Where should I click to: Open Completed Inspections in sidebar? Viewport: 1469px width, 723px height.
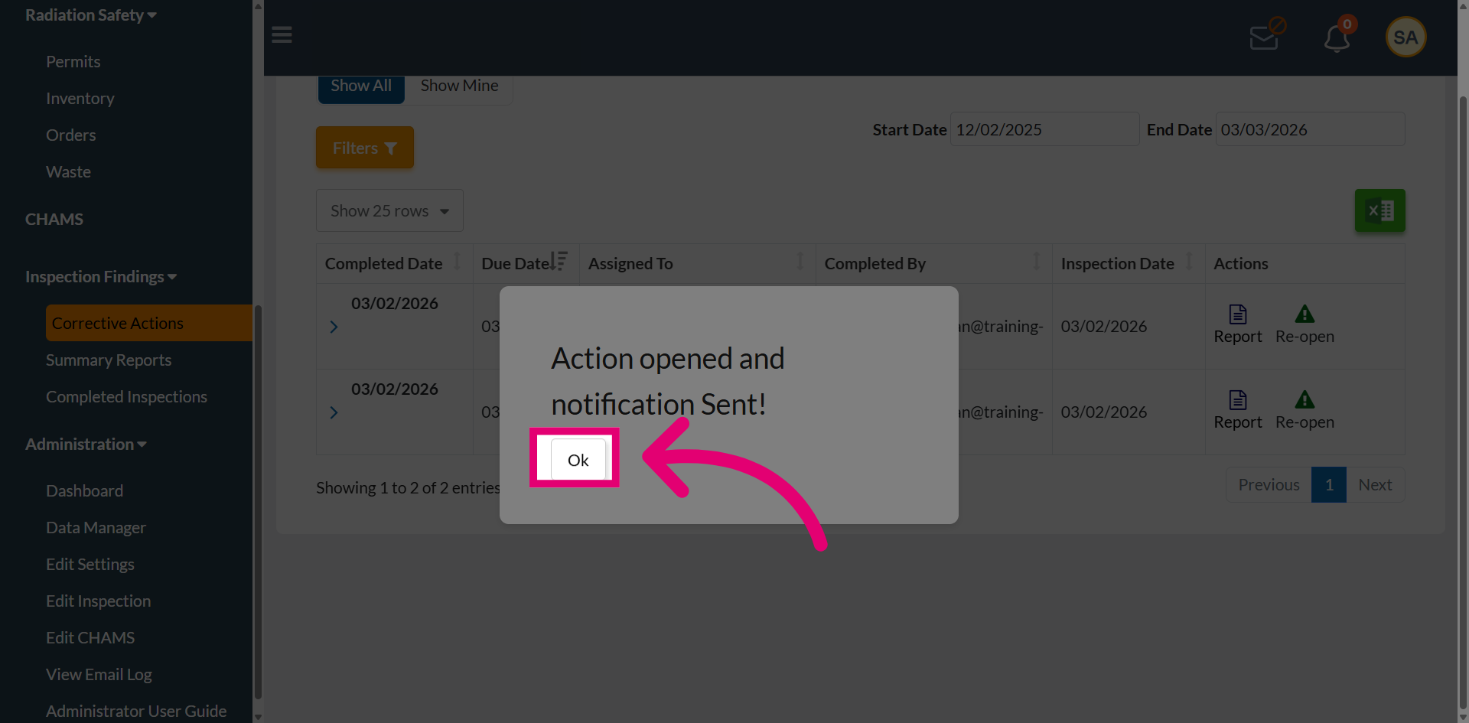pyautogui.click(x=127, y=396)
